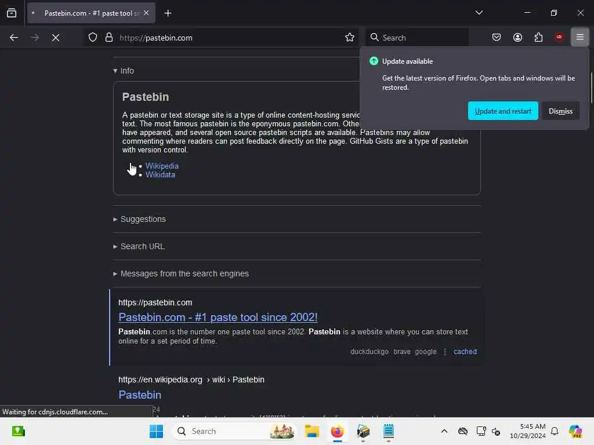Go back one page with the back arrow
This screenshot has width=594, height=445.
pos(14,38)
